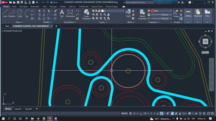
Task: Toggle the drawing grid display
Action: point(131,114)
